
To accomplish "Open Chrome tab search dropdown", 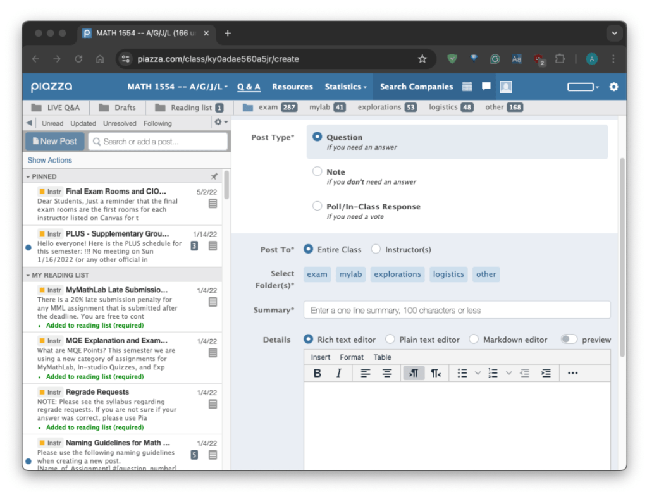I will click(x=614, y=33).
